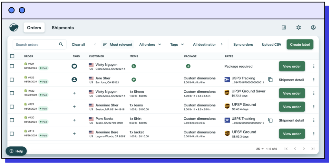Open the analytics chart icon in header
The height and width of the screenshot is (164, 330).
click(284, 28)
